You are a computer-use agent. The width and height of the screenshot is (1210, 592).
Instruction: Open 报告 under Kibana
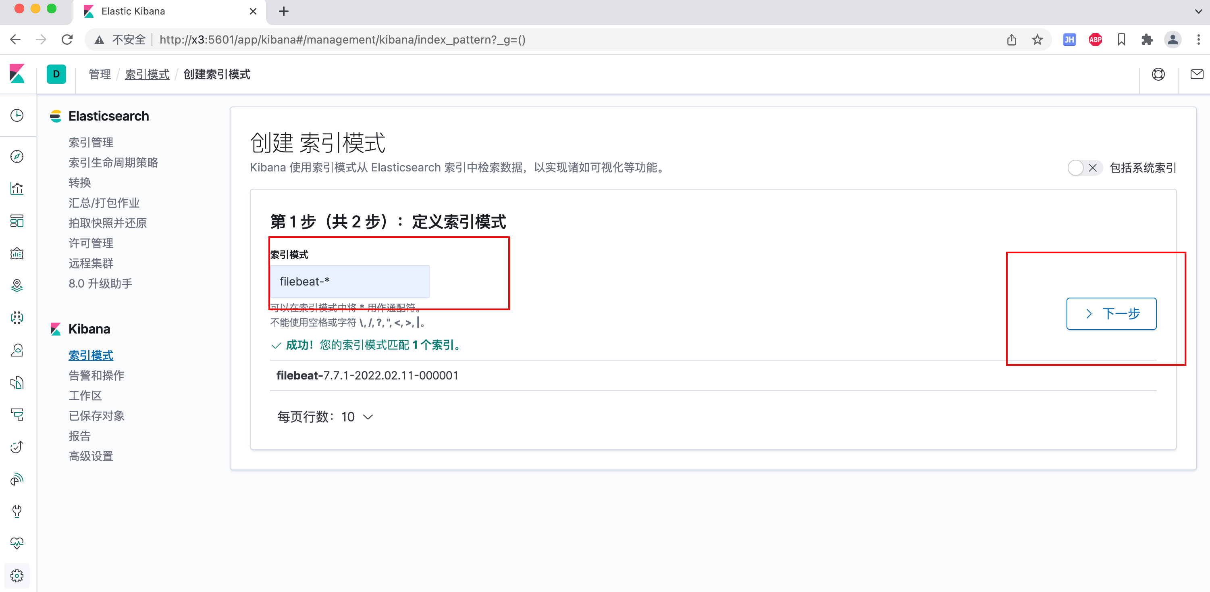[79, 436]
